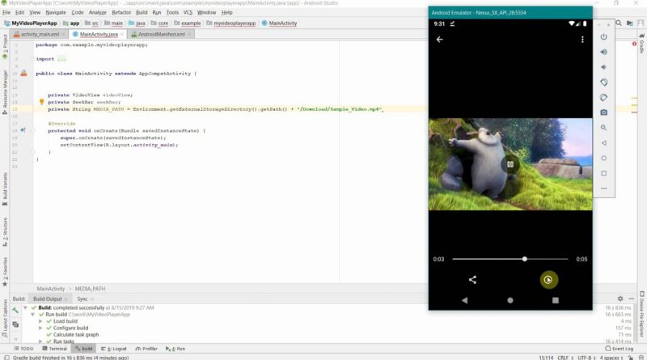Collapse the Build completed successfully node
647x360 pixels.
26,307
